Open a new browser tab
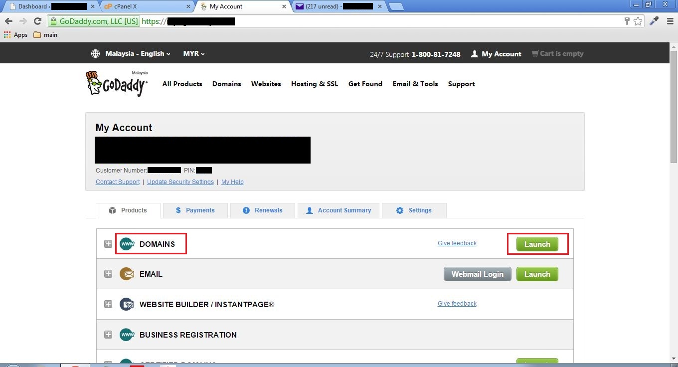The image size is (678, 367). coord(395,6)
